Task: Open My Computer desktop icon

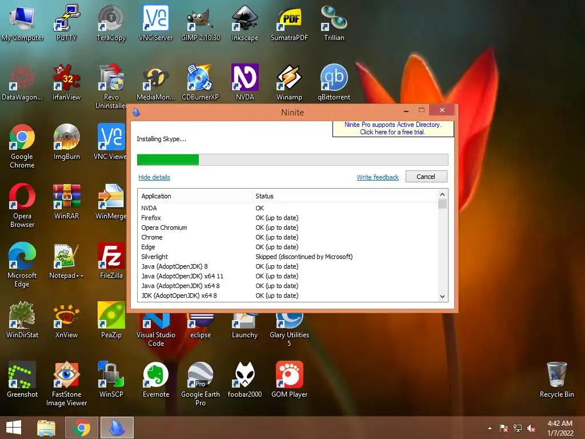Action: [22, 23]
